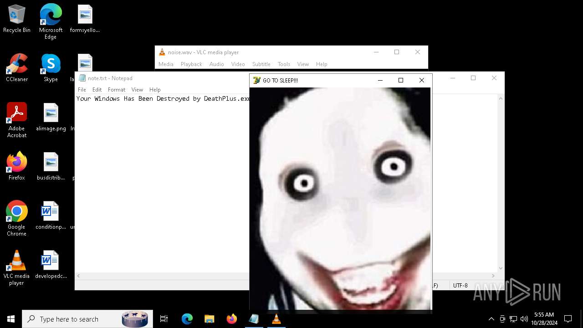Launch Firefox from the taskbar
This screenshot has width=583, height=328.
[x=231, y=319]
